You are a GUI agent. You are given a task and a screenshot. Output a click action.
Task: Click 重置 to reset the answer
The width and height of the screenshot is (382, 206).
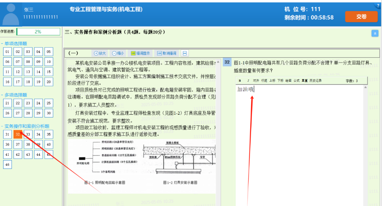click(x=304, y=80)
